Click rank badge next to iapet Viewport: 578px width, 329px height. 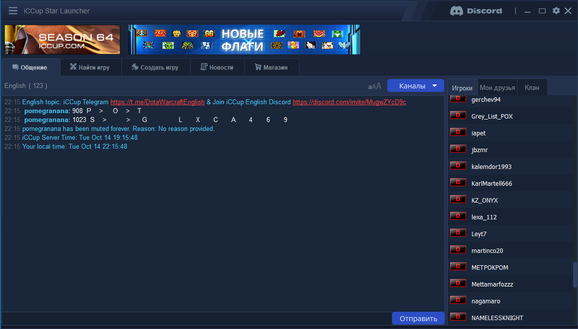[x=458, y=132]
